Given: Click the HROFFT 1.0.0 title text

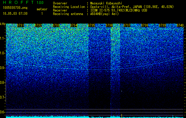Looking at the screenshot, I should coord(23,3).
